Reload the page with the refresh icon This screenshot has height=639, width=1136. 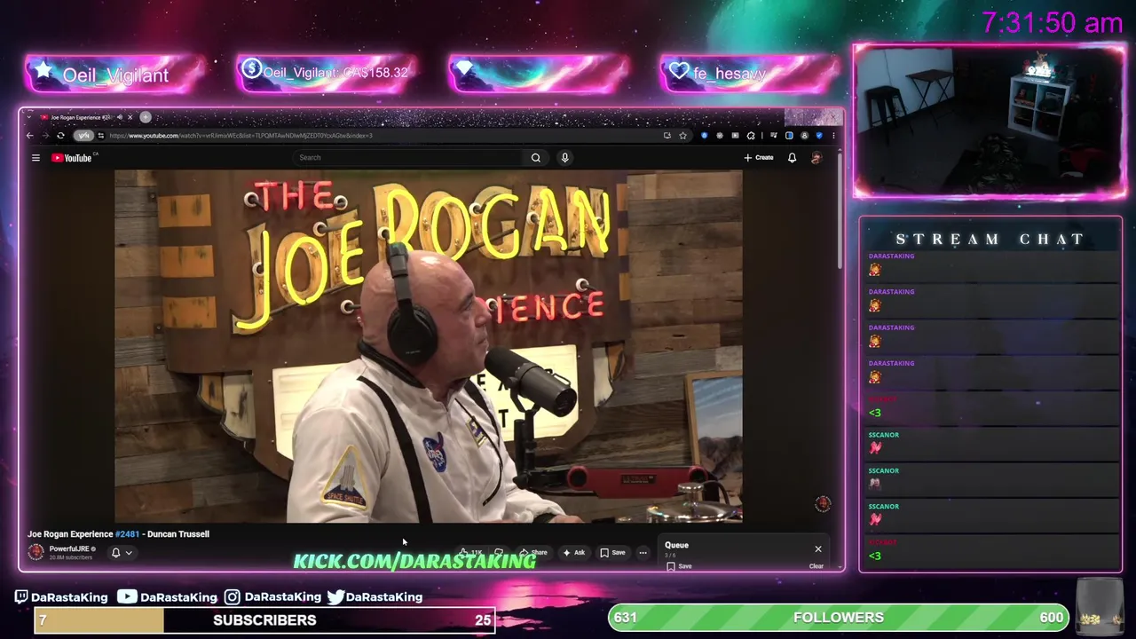[x=60, y=136]
